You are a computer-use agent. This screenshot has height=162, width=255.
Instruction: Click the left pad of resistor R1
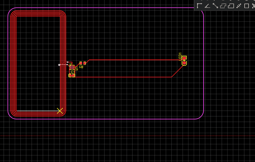81,63
